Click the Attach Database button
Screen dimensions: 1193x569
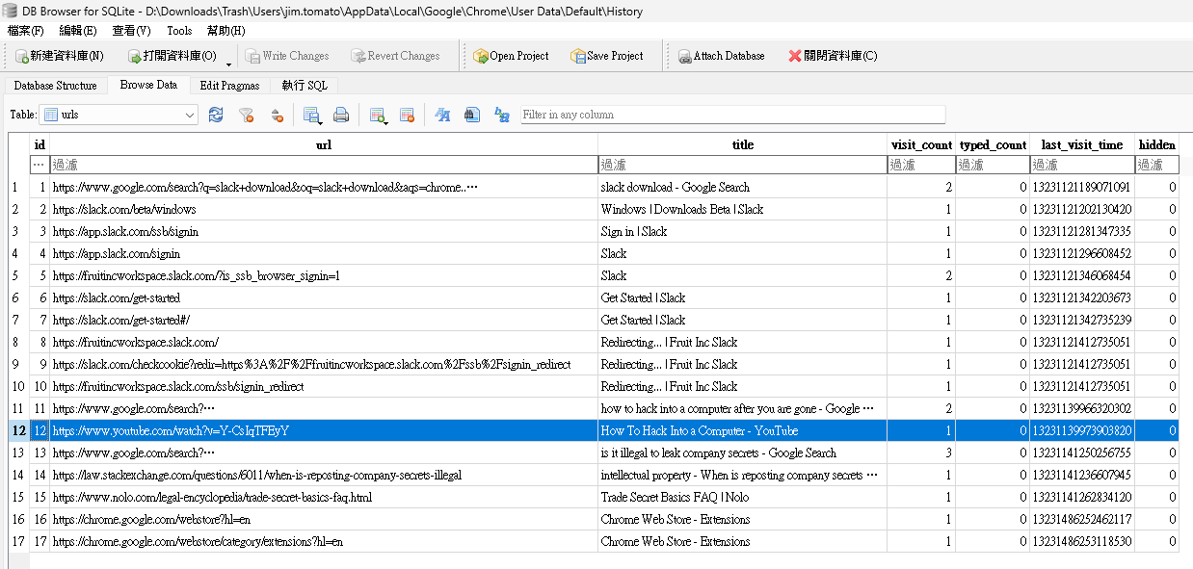(x=721, y=56)
